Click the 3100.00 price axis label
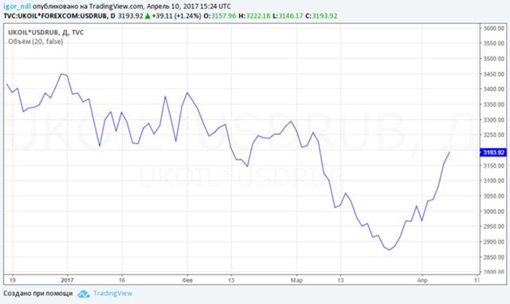This screenshot has width=510, height=304. 494,181
